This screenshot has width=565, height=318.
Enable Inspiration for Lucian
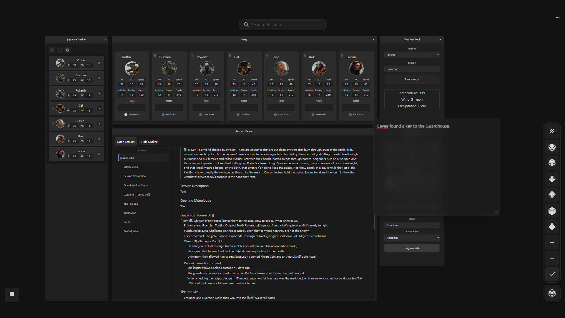click(x=350, y=115)
